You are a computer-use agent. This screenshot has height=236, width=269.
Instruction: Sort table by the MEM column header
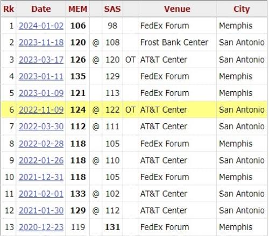(x=78, y=9)
